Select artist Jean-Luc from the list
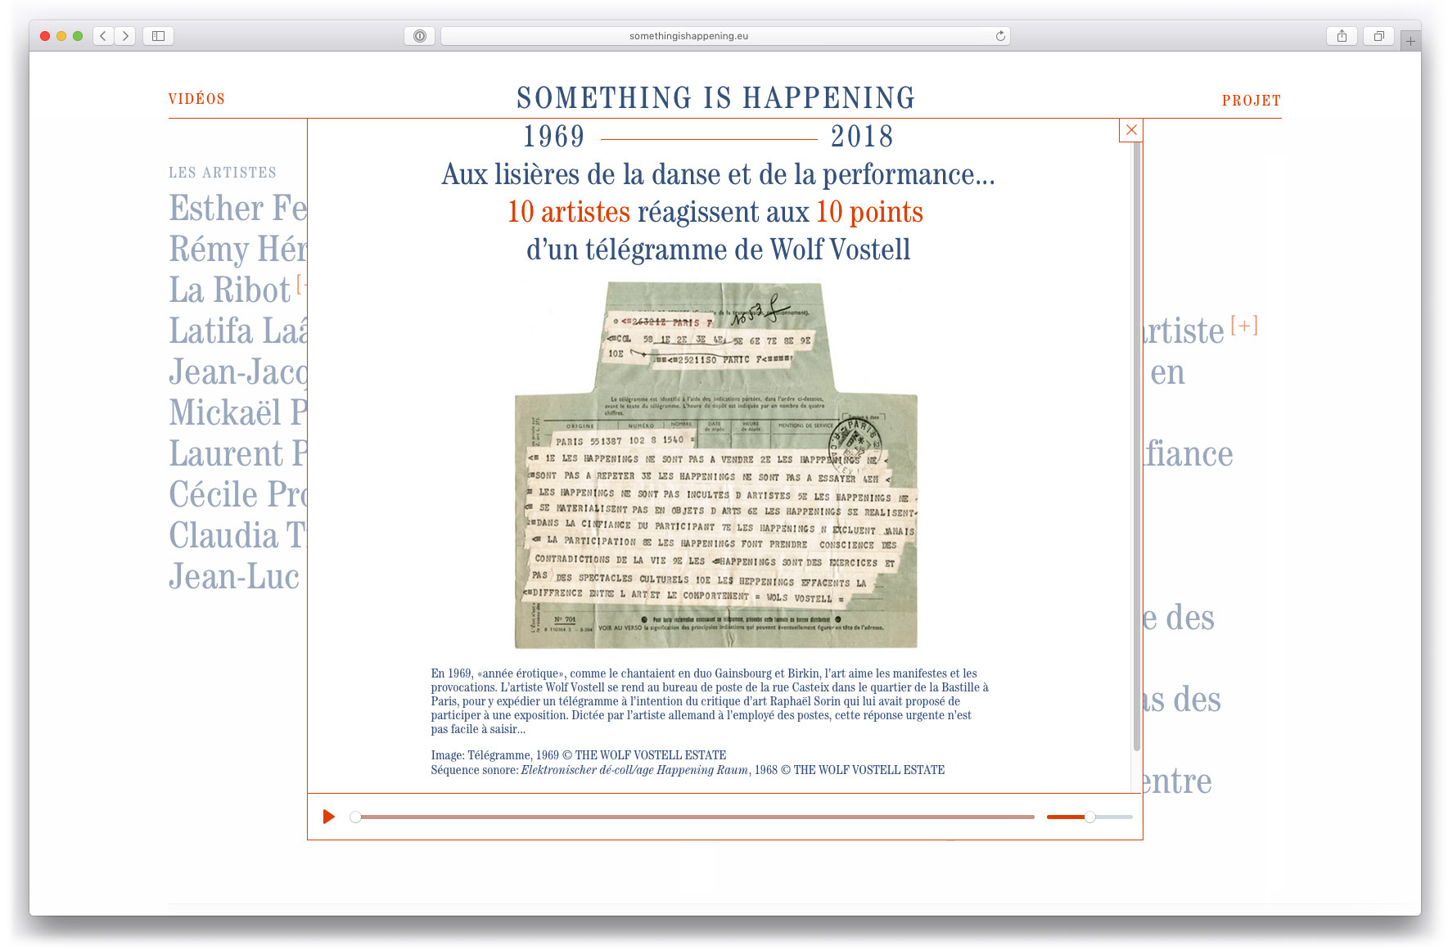The image size is (1448, 950). coord(234,577)
